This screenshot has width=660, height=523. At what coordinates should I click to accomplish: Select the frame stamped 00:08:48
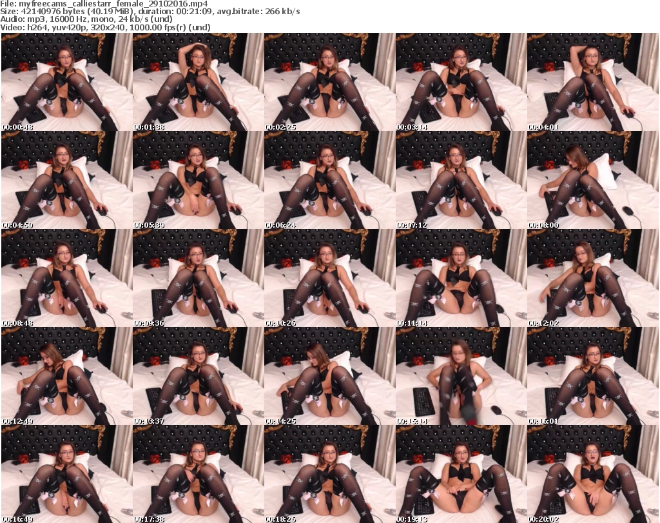(67, 279)
